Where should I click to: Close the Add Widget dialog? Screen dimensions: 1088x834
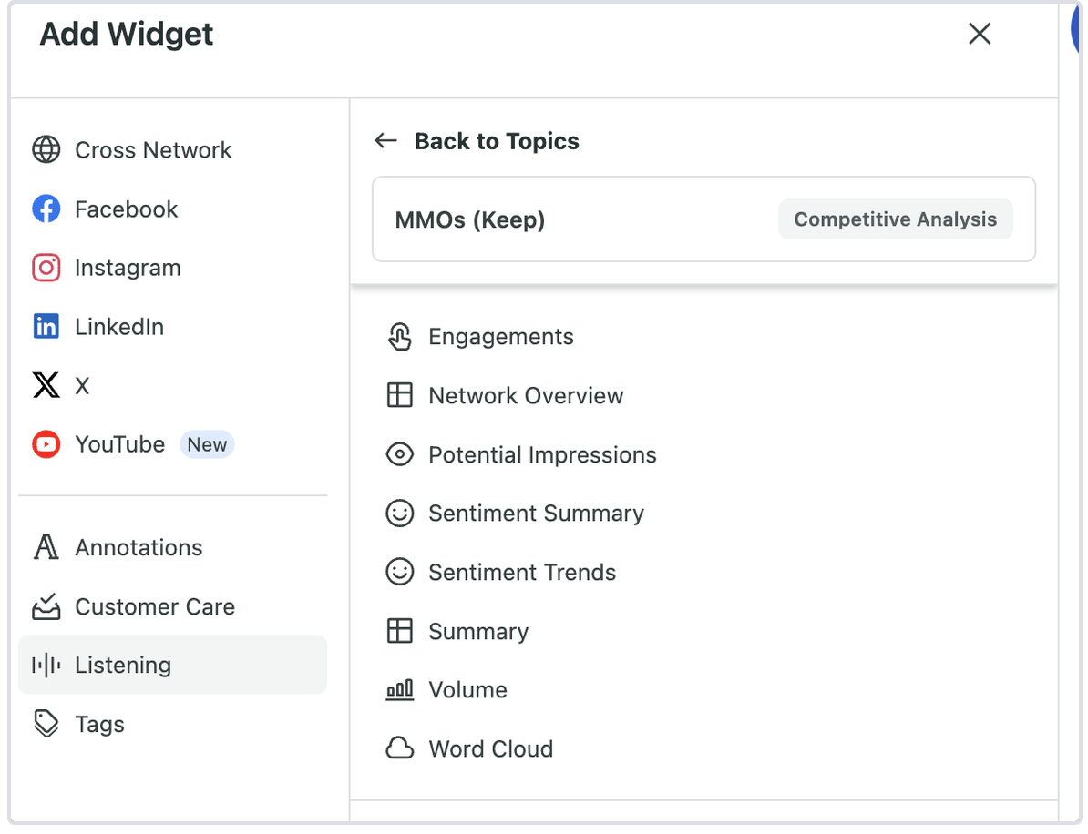pos(980,34)
